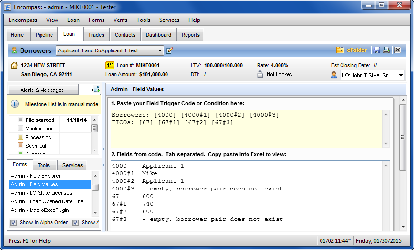Select the Admin - Field Values form

50,184
